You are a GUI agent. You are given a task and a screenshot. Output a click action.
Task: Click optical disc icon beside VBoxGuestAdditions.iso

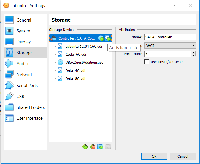coord(60,62)
